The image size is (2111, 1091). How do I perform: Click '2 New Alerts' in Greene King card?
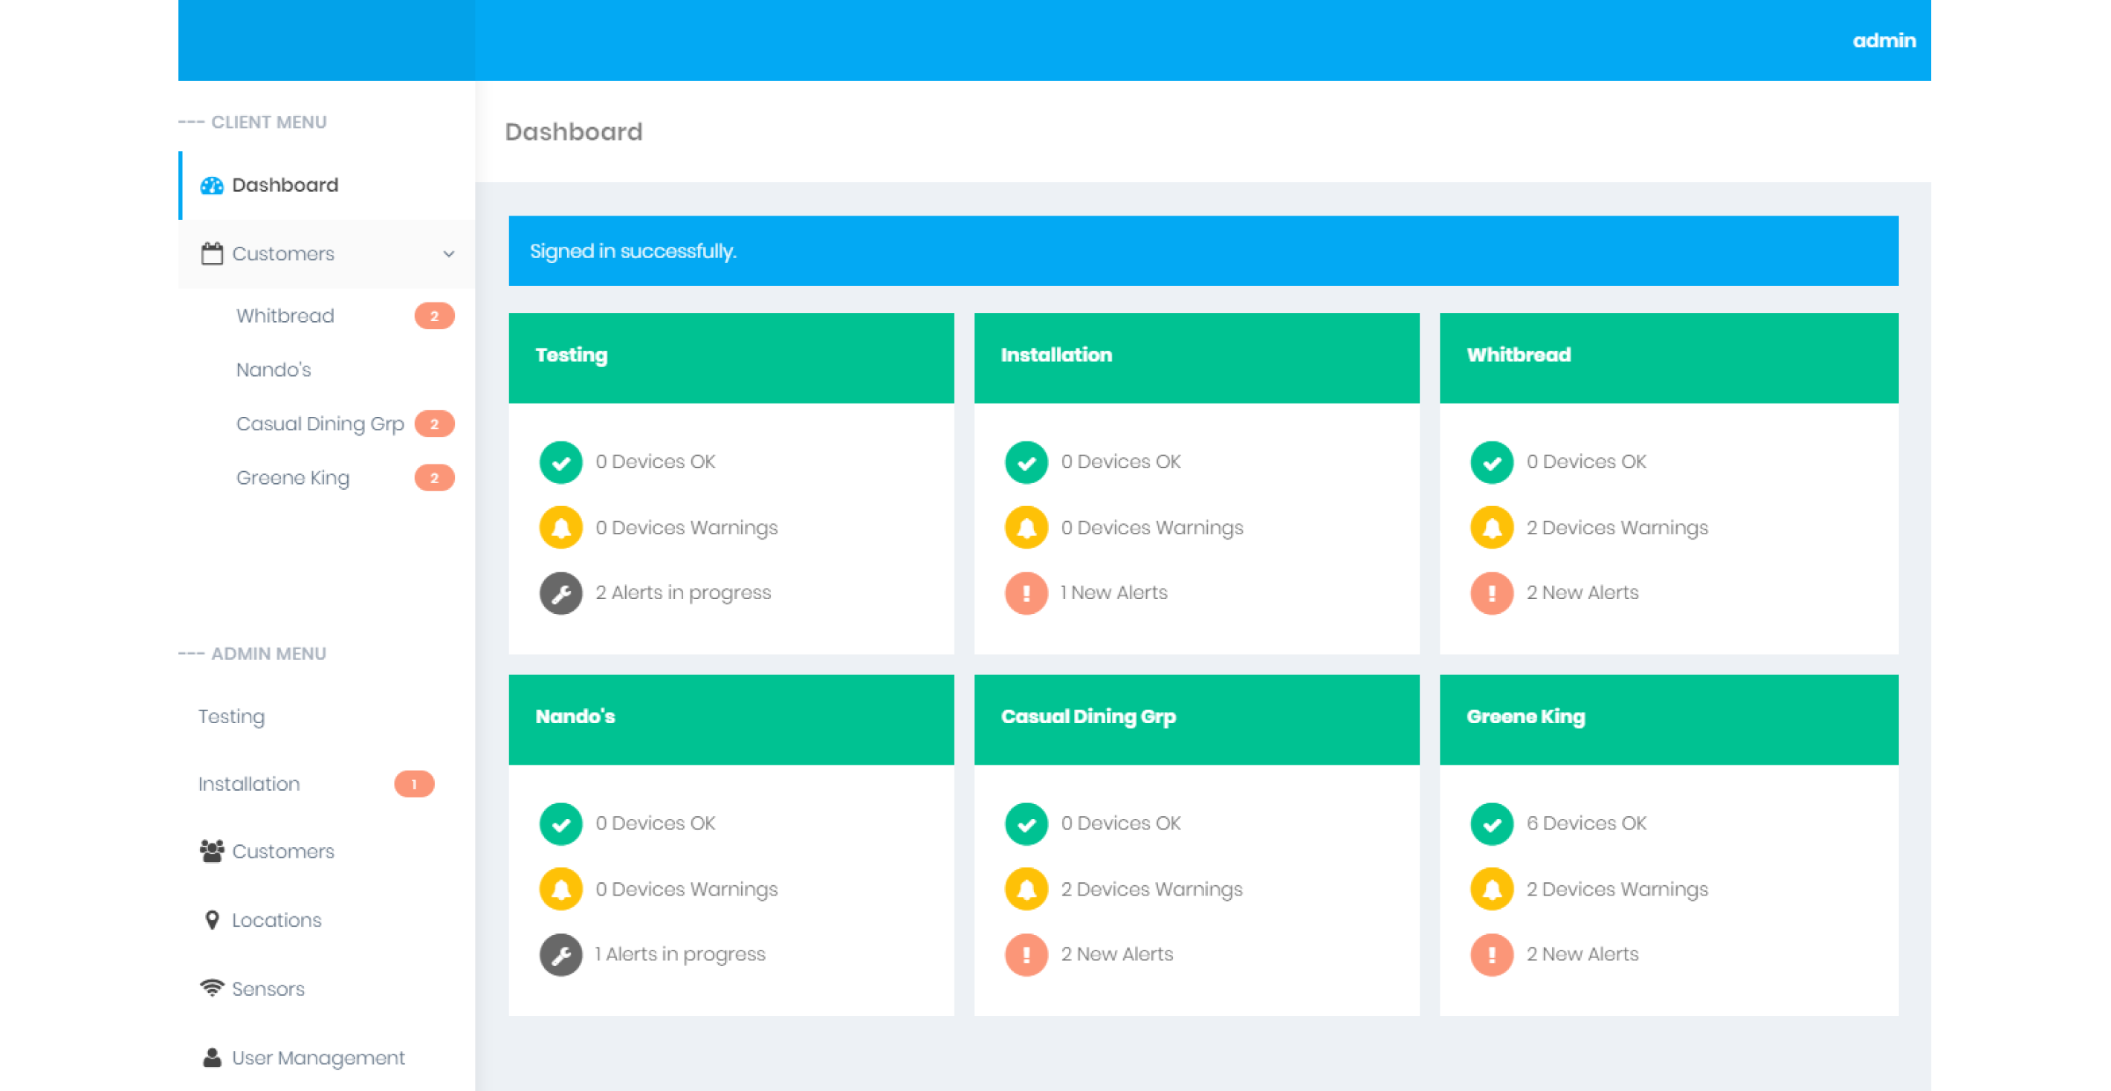point(1582,955)
